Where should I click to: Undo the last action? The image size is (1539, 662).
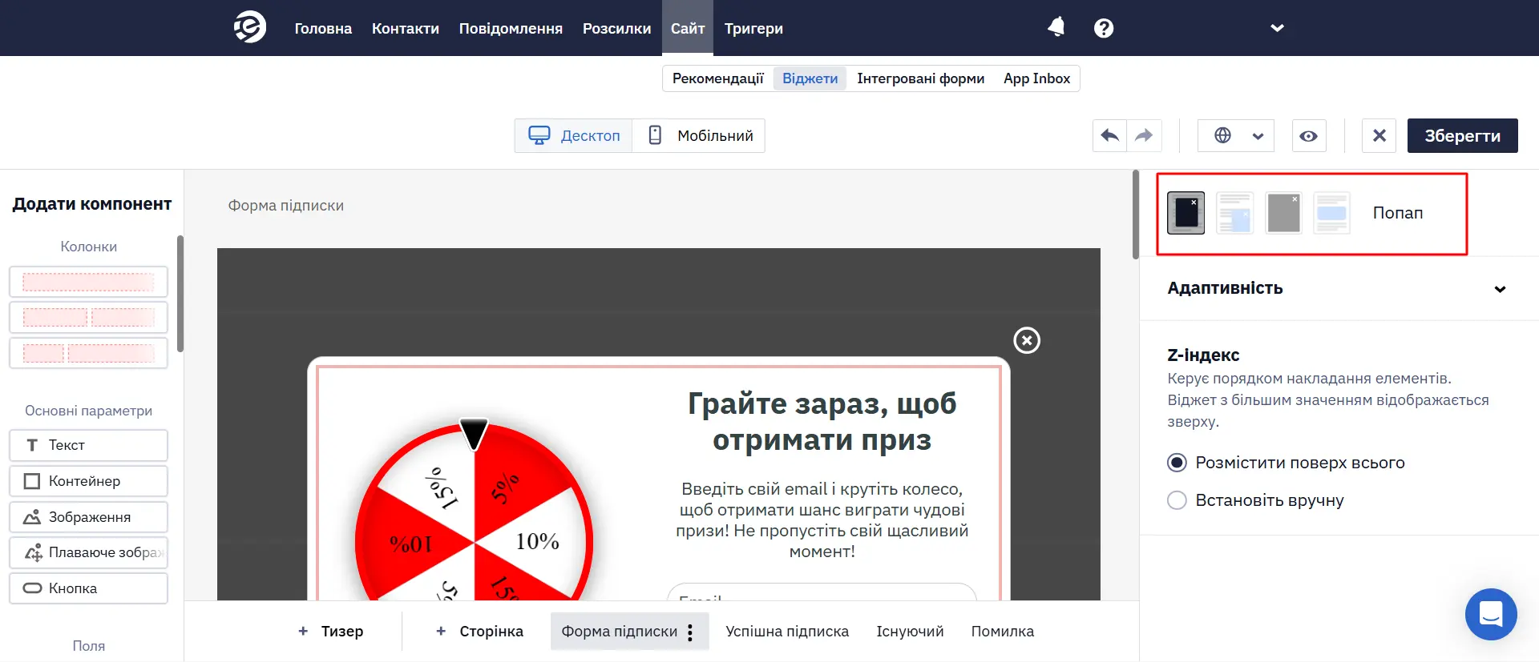pos(1109,135)
